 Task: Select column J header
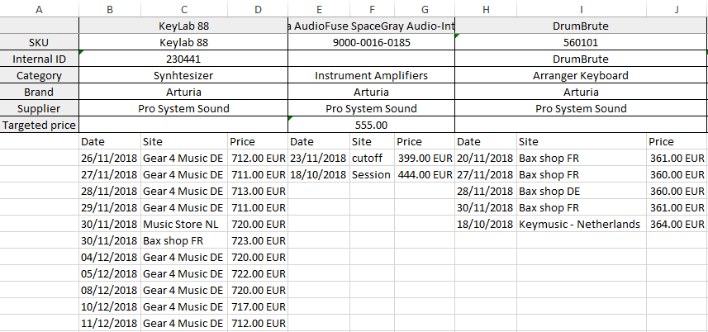[x=677, y=9]
